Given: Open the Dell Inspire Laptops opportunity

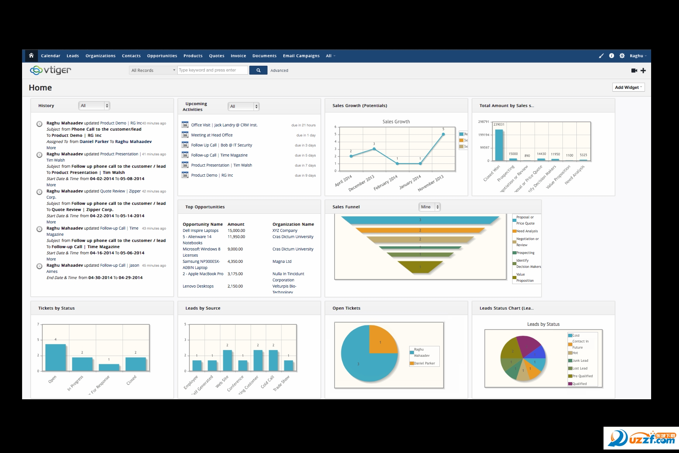Looking at the screenshot, I should 201,230.
